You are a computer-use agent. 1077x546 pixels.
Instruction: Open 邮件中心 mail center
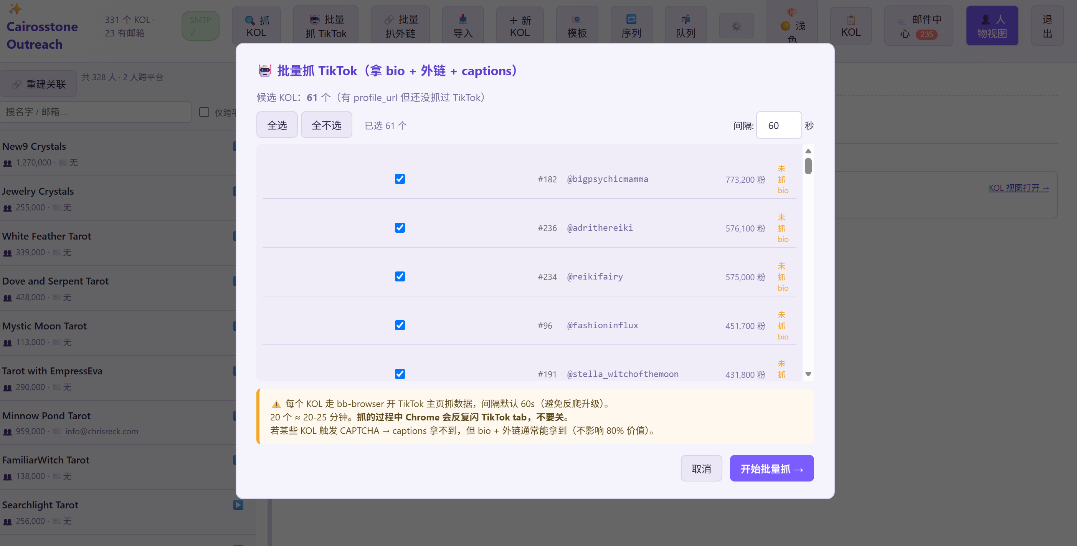[918, 26]
